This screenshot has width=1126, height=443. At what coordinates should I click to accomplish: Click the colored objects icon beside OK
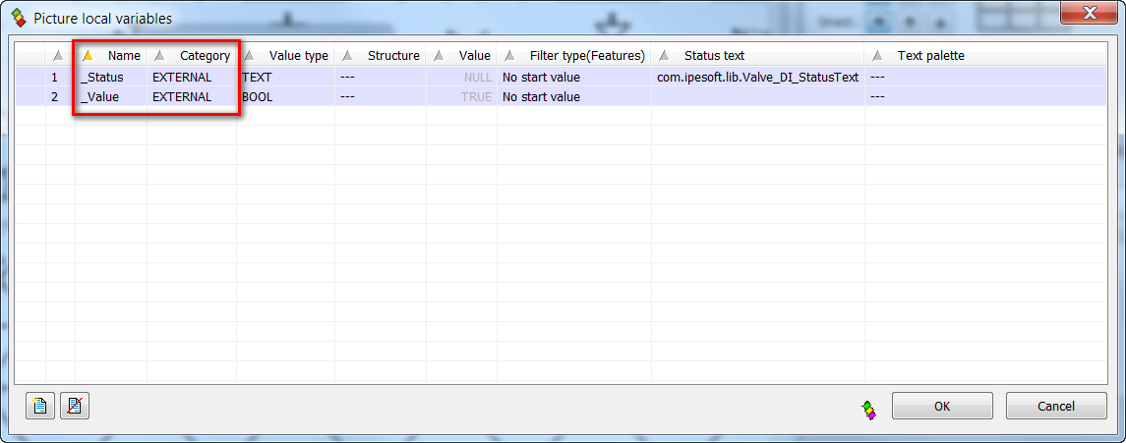click(868, 410)
